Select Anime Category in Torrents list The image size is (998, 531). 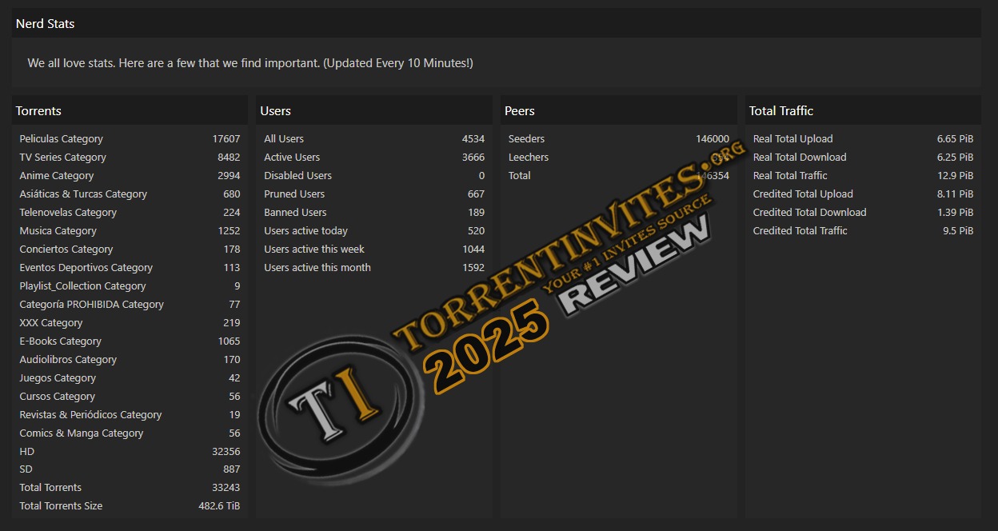57,176
